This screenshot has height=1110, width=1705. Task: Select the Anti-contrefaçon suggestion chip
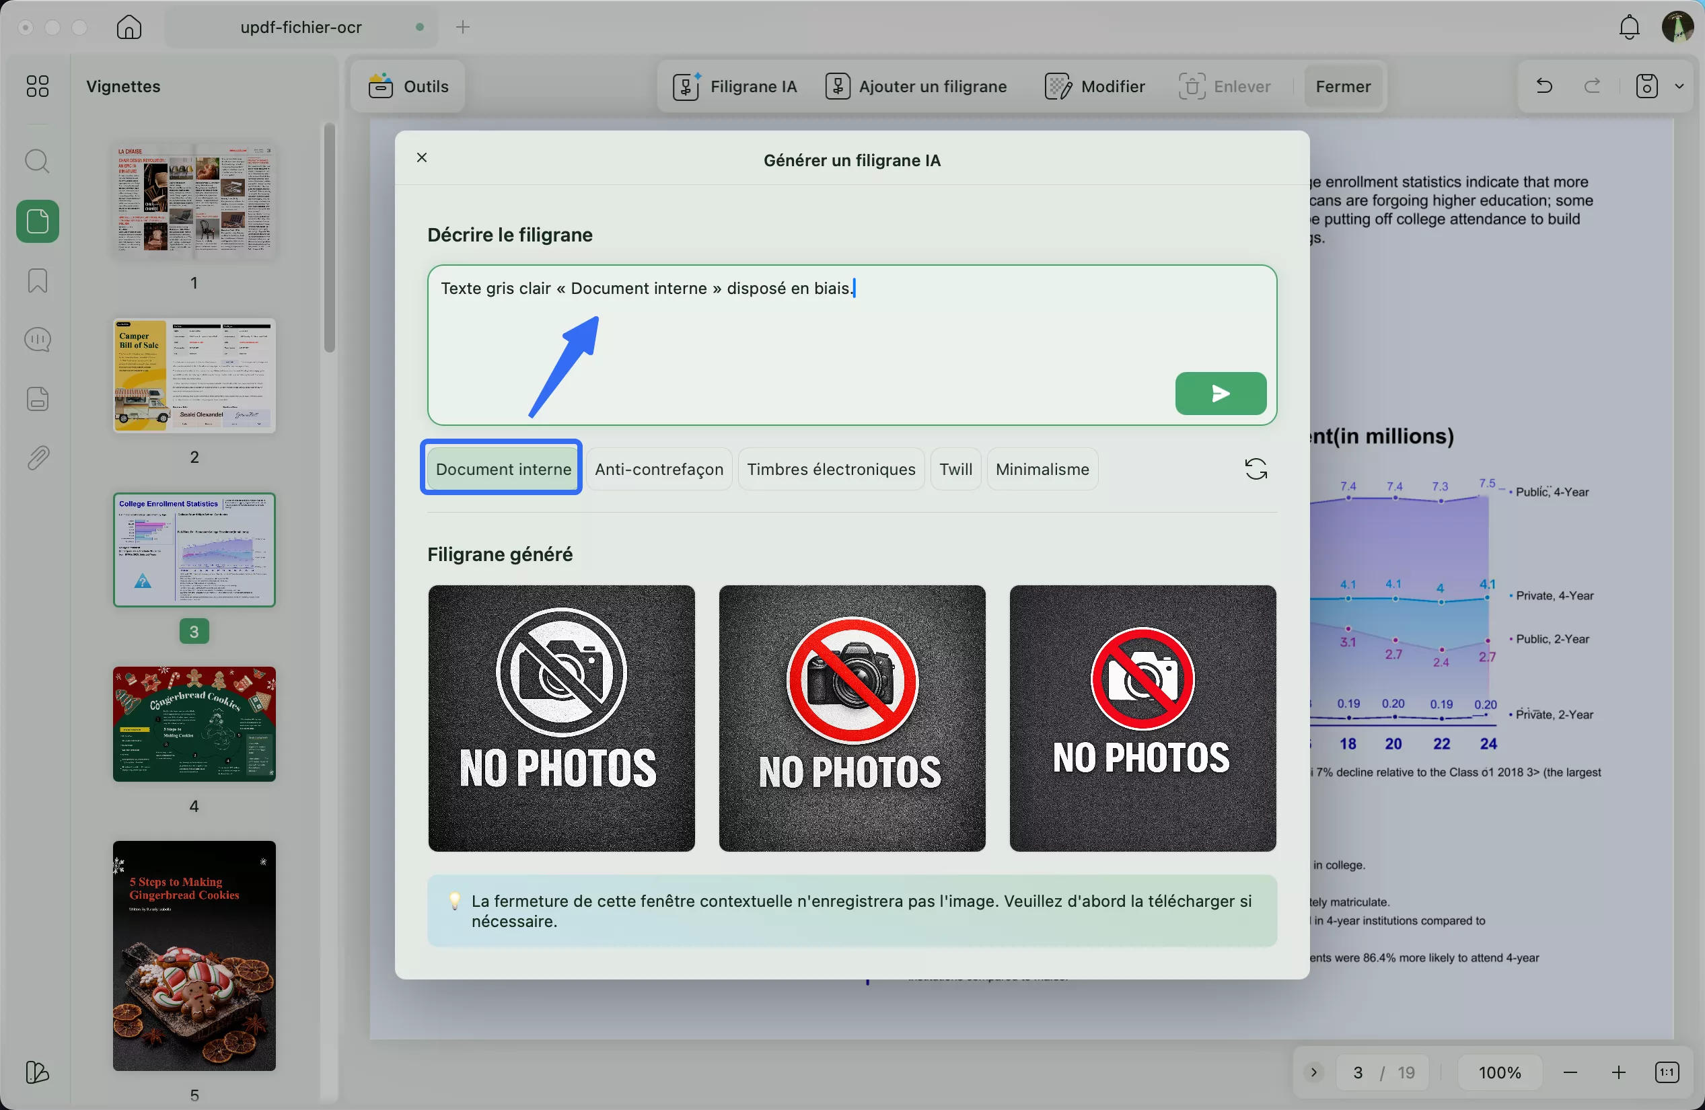(x=658, y=469)
